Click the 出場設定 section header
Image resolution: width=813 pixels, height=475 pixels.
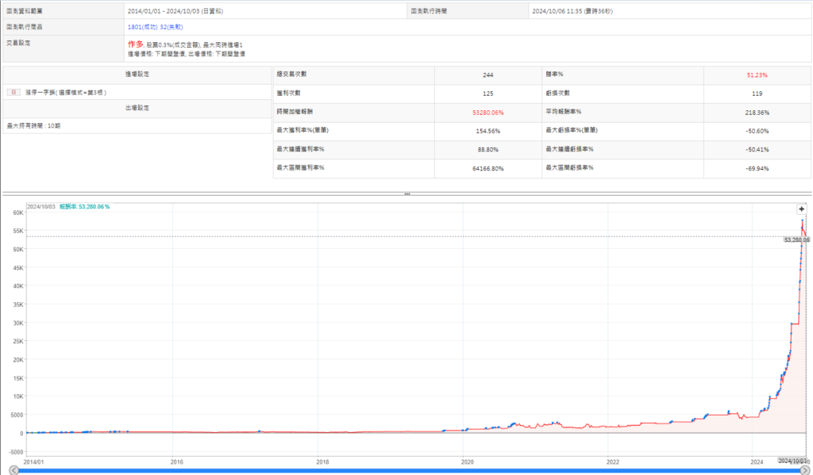point(137,108)
